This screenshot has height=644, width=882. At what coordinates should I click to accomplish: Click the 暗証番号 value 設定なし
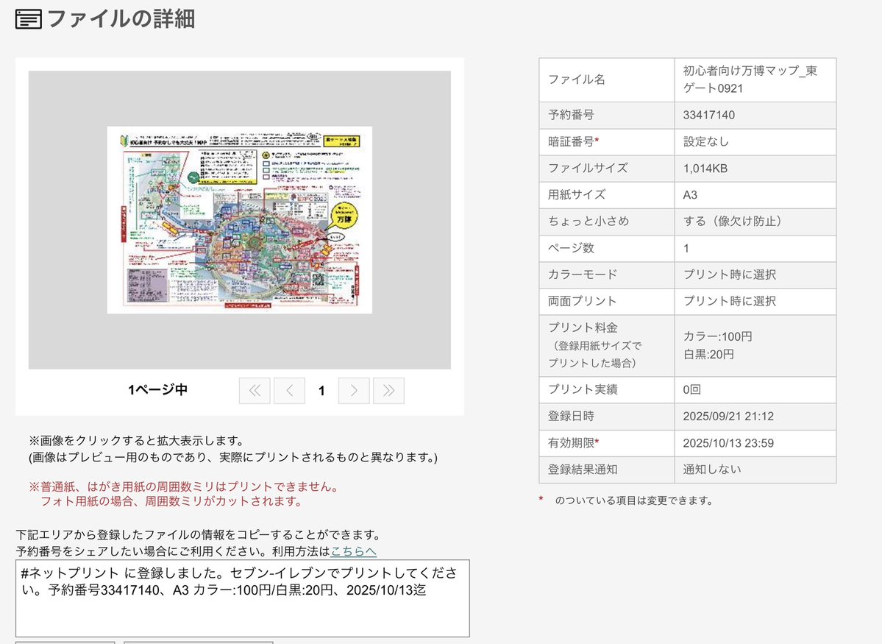pyautogui.click(x=706, y=141)
